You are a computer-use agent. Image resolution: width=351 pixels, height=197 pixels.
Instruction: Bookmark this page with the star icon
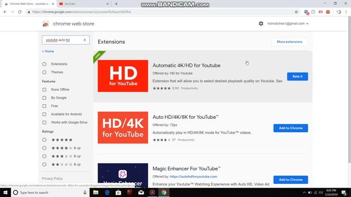[296, 12]
